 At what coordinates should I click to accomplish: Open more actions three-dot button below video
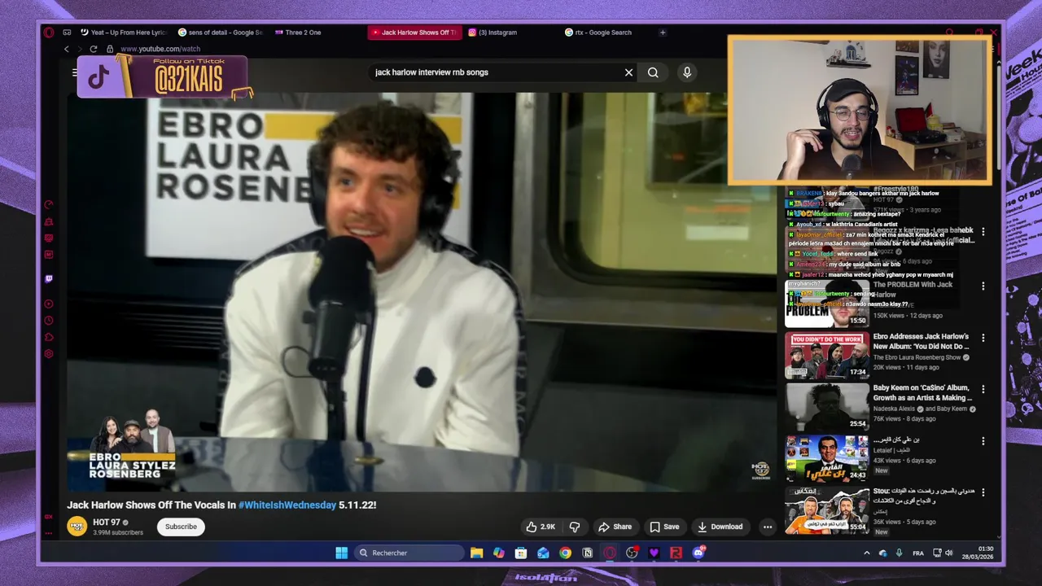click(x=767, y=527)
